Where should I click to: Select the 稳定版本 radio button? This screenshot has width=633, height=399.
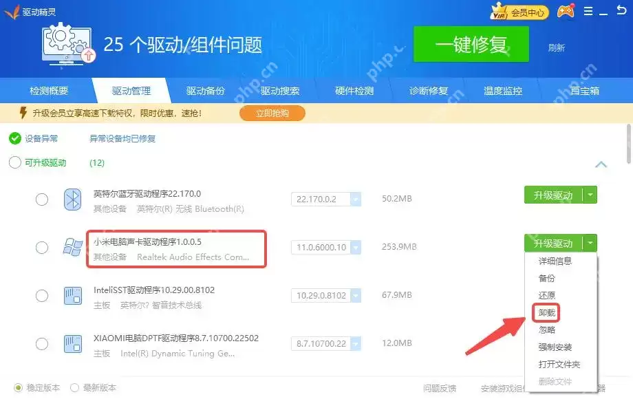tap(18, 388)
